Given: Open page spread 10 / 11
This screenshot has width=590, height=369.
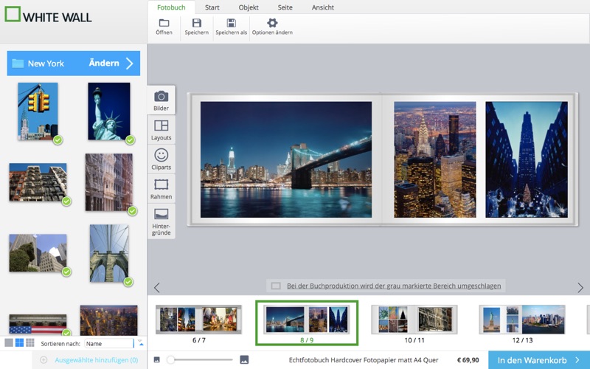Looking at the screenshot, I should pyautogui.click(x=414, y=320).
